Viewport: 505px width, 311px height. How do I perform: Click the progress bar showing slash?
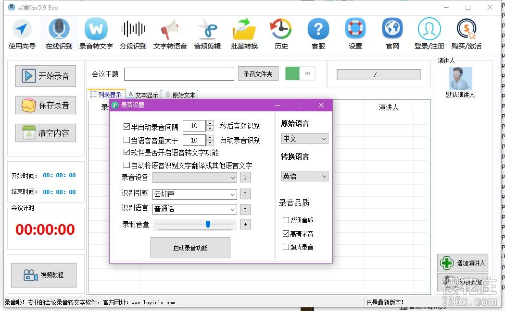[379, 74]
